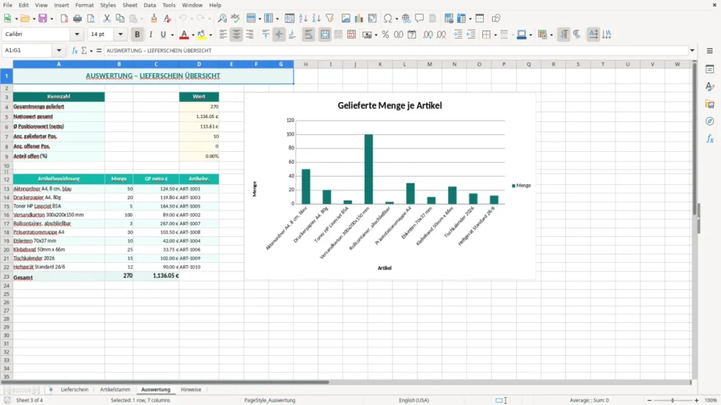
Task: Click the Copy icon
Action: coord(120,18)
